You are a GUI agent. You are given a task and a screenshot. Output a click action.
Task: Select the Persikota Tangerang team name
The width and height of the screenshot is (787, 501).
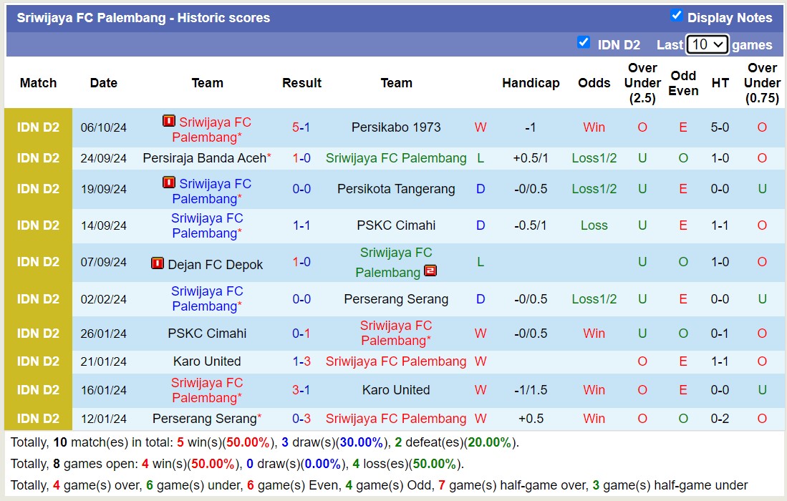[x=396, y=189]
